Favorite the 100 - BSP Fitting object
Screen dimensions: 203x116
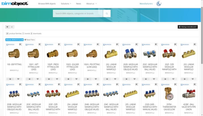[18, 79]
